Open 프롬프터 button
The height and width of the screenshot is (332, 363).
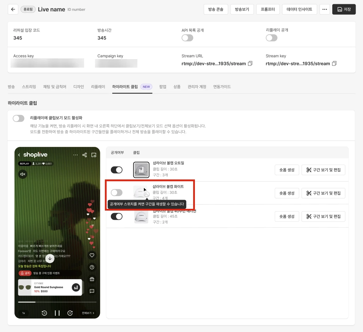coord(268,9)
